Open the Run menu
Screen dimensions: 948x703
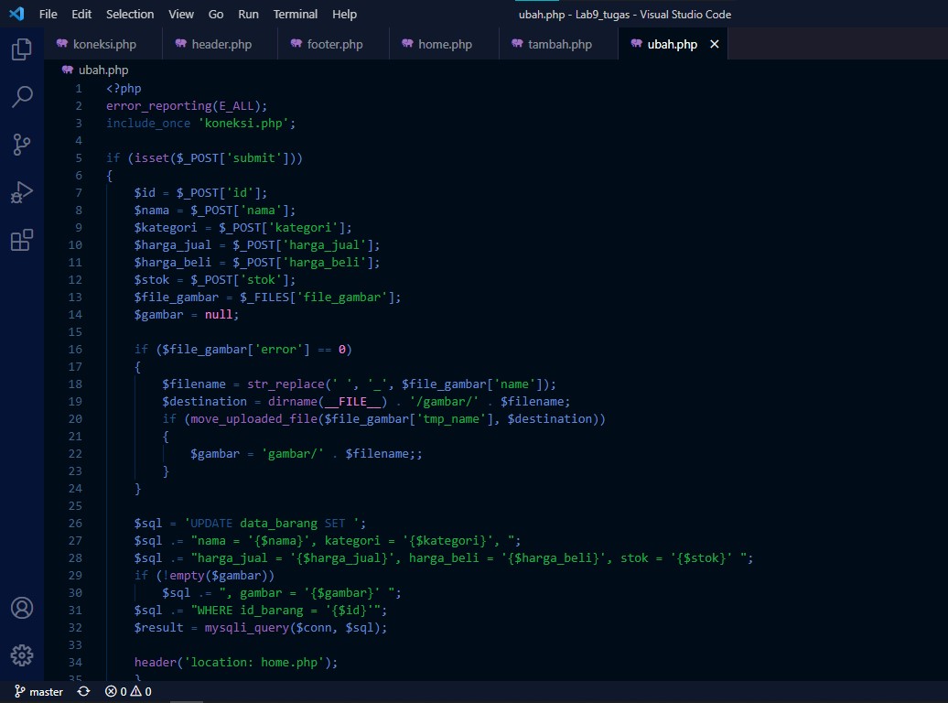tap(248, 14)
